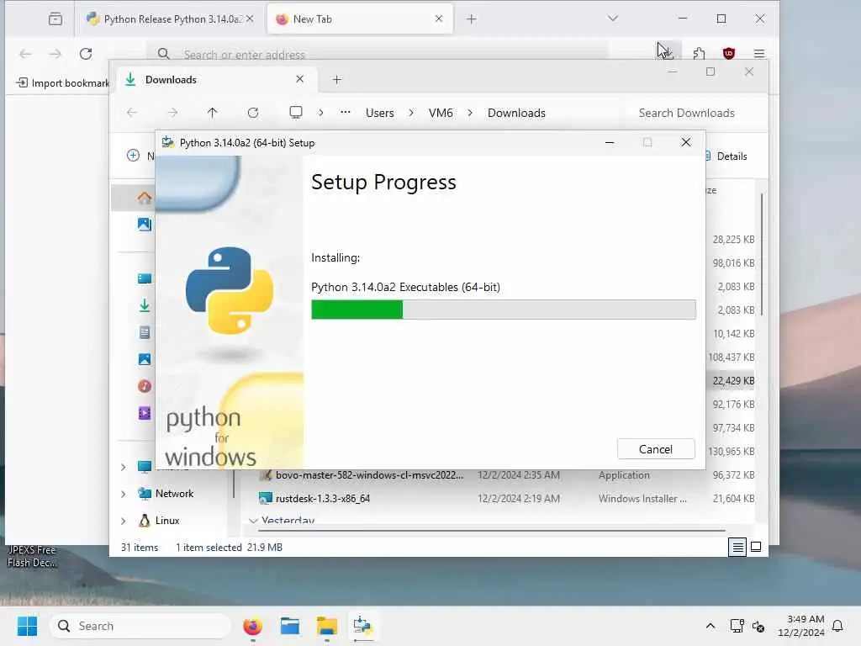Open Gallery in the Explorer sidebar

coord(145,224)
